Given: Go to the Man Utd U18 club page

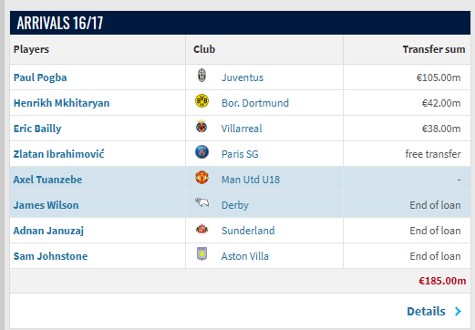Looking at the screenshot, I should click(251, 180).
